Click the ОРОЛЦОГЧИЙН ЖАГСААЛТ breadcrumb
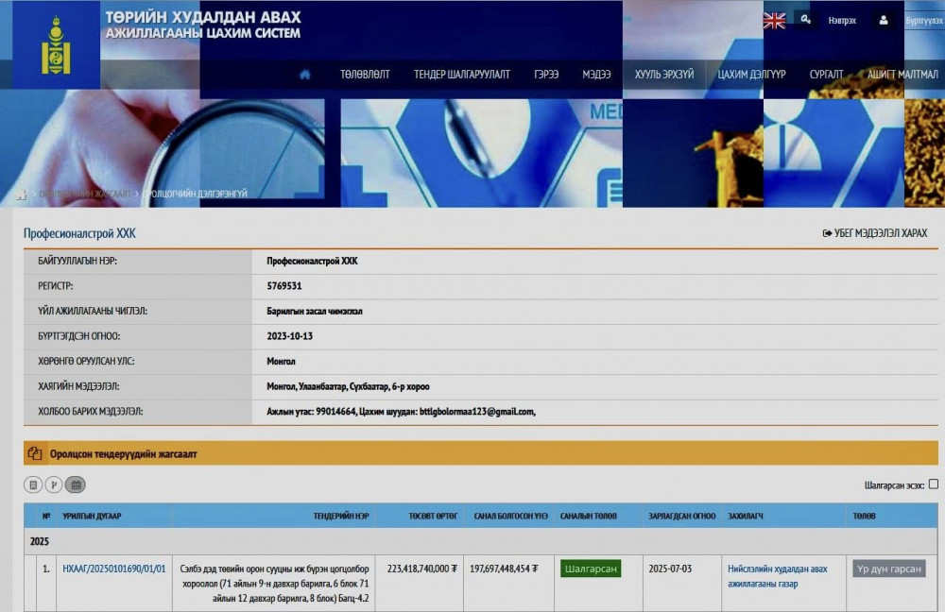 [x=85, y=194]
